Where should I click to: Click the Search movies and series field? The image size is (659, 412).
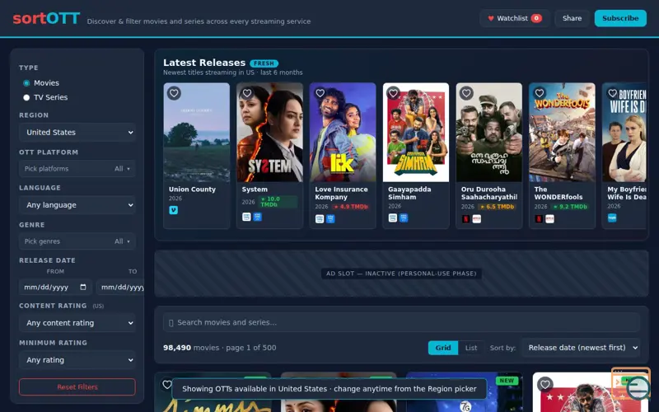point(401,322)
